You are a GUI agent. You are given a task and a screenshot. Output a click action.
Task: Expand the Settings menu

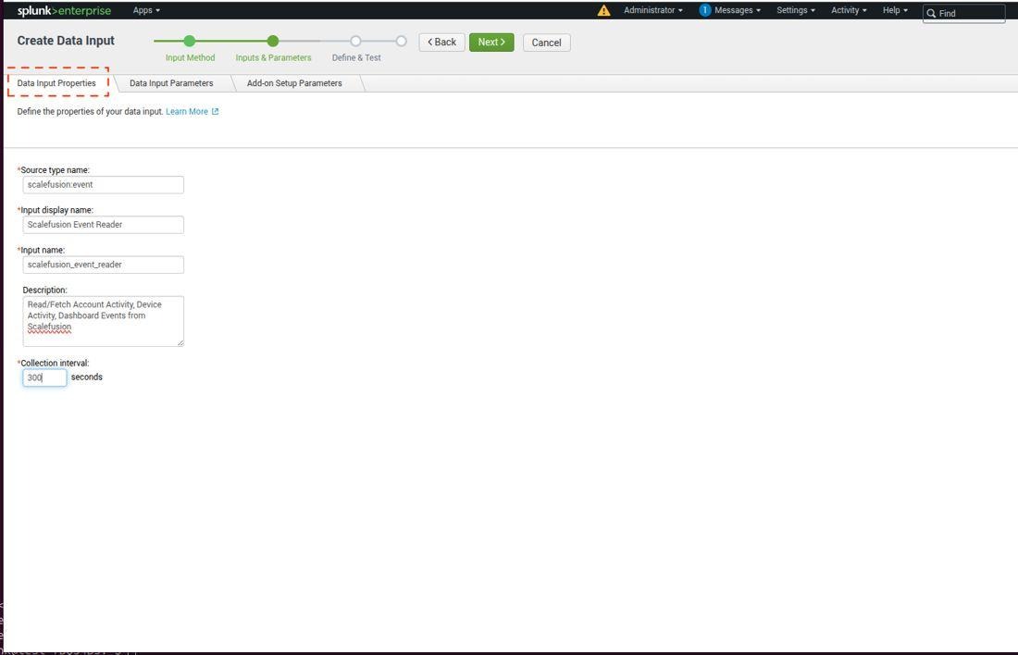[x=795, y=10]
